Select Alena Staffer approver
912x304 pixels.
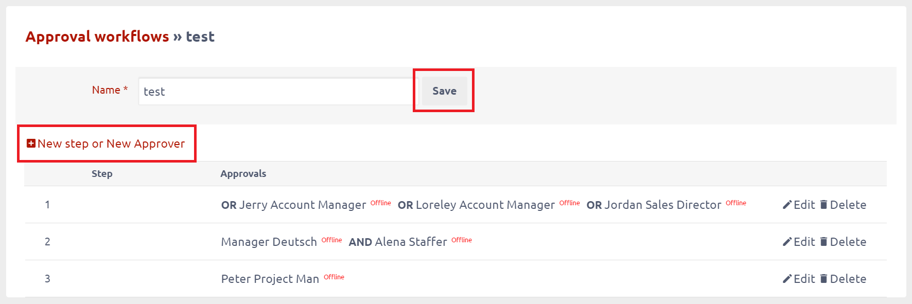coord(411,242)
